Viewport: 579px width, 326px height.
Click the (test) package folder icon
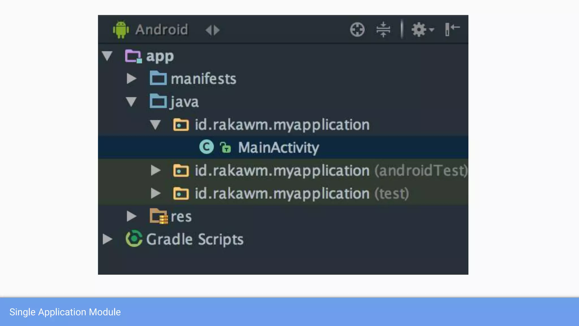[181, 193]
